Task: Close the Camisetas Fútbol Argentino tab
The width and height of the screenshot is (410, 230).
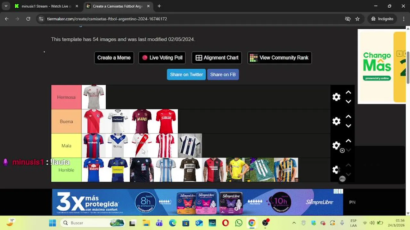Action: (148, 6)
